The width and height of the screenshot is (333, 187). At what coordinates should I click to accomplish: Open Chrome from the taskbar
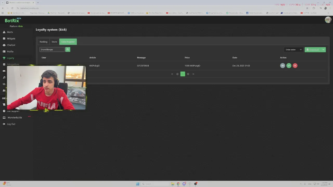pyautogui.click(x=178, y=184)
